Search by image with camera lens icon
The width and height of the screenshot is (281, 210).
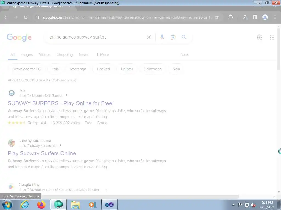click(x=173, y=37)
